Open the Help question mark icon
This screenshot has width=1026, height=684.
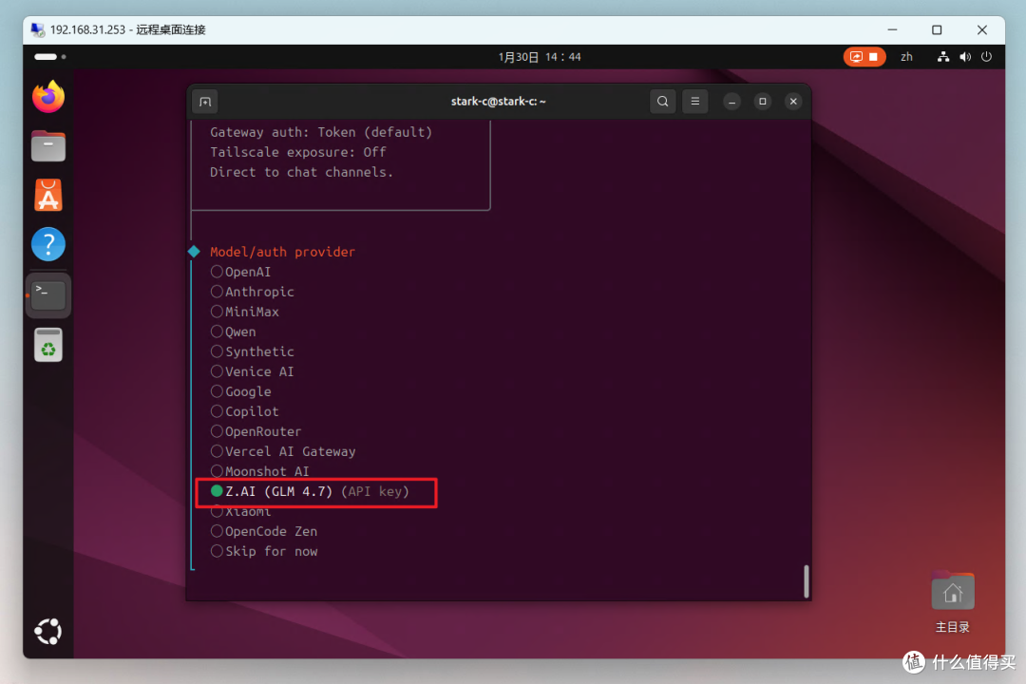pos(48,244)
